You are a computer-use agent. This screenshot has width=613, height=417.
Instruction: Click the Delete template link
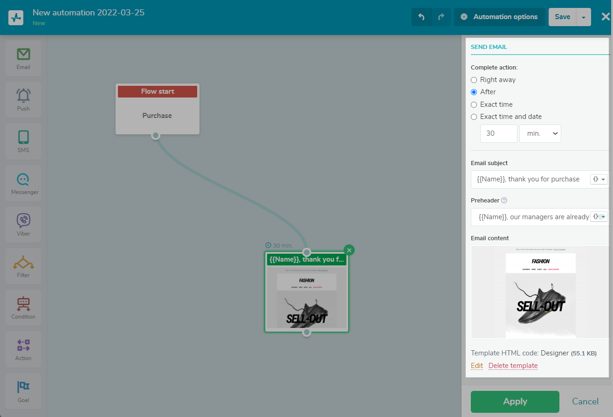pyautogui.click(x=513, y=366)
